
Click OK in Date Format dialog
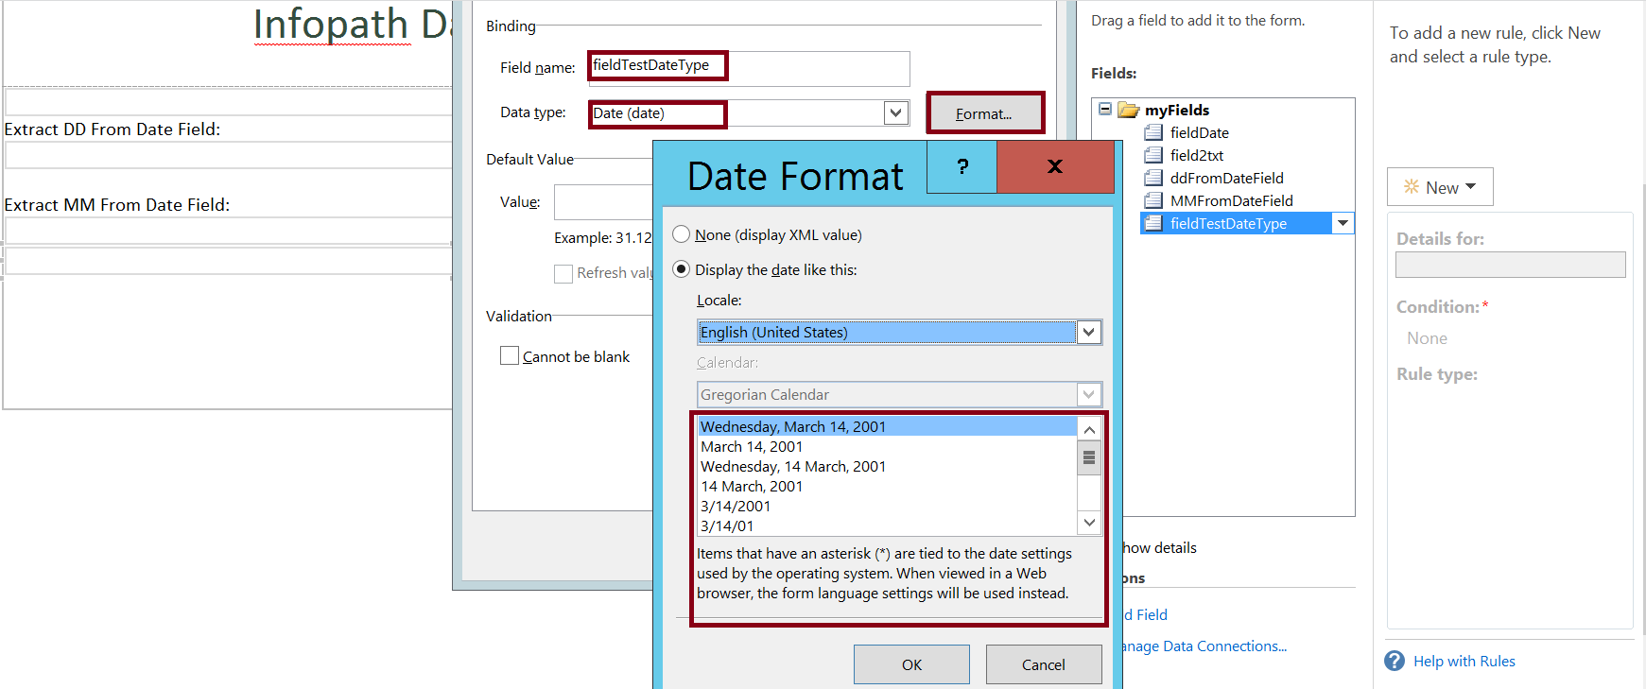point(911,664)
